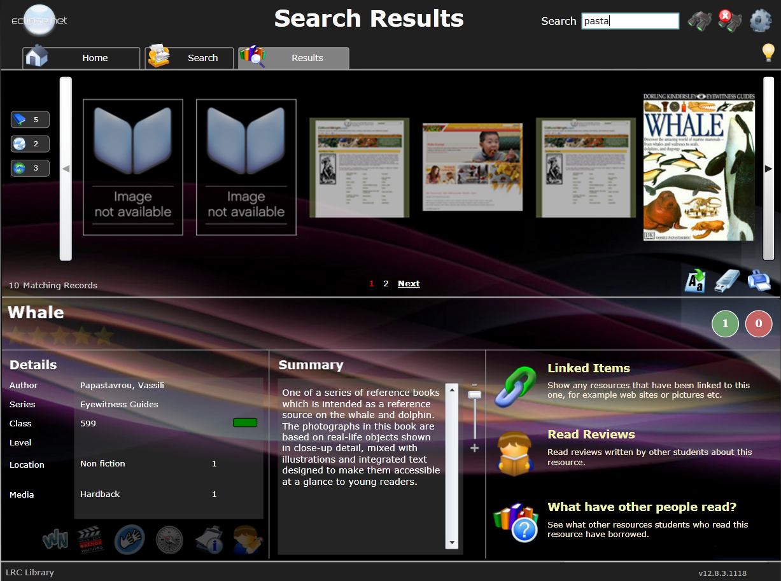This screenshot has height=581, width=781.
Task: Click the yellow lightbulb hint icon
Action: [x=768, y=52]
